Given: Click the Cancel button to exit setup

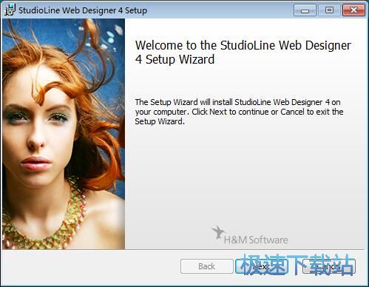Looking at the screenshot, I should (329, 266).
